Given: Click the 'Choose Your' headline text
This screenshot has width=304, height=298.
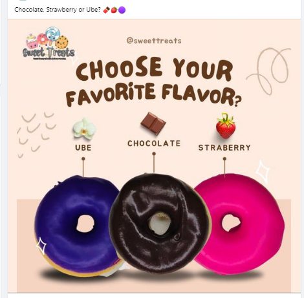Looking at the screenshot, I should 155,69.
